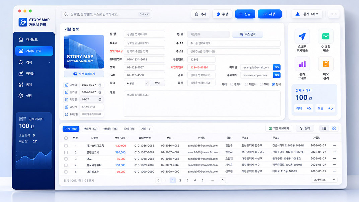Open calendar picker for 가입일 date
Screen dimensions: 359x202
pos(100,85)
